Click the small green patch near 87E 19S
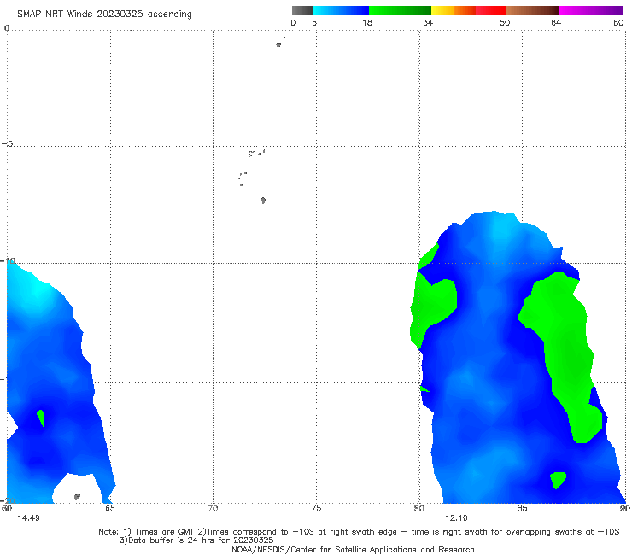Screen dimensions: 632x555 coord(559,480)
